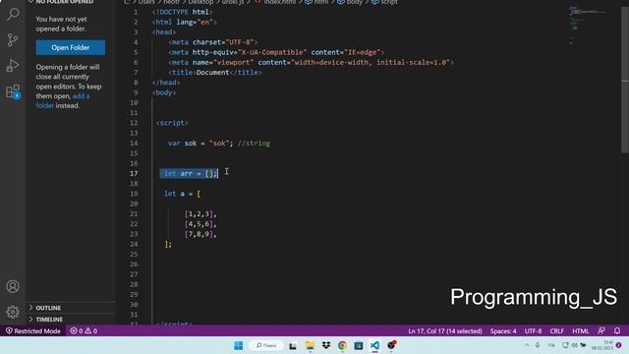Click the microphone tray icon
Viewport: 629px width, 354px height.
point(538,345)
